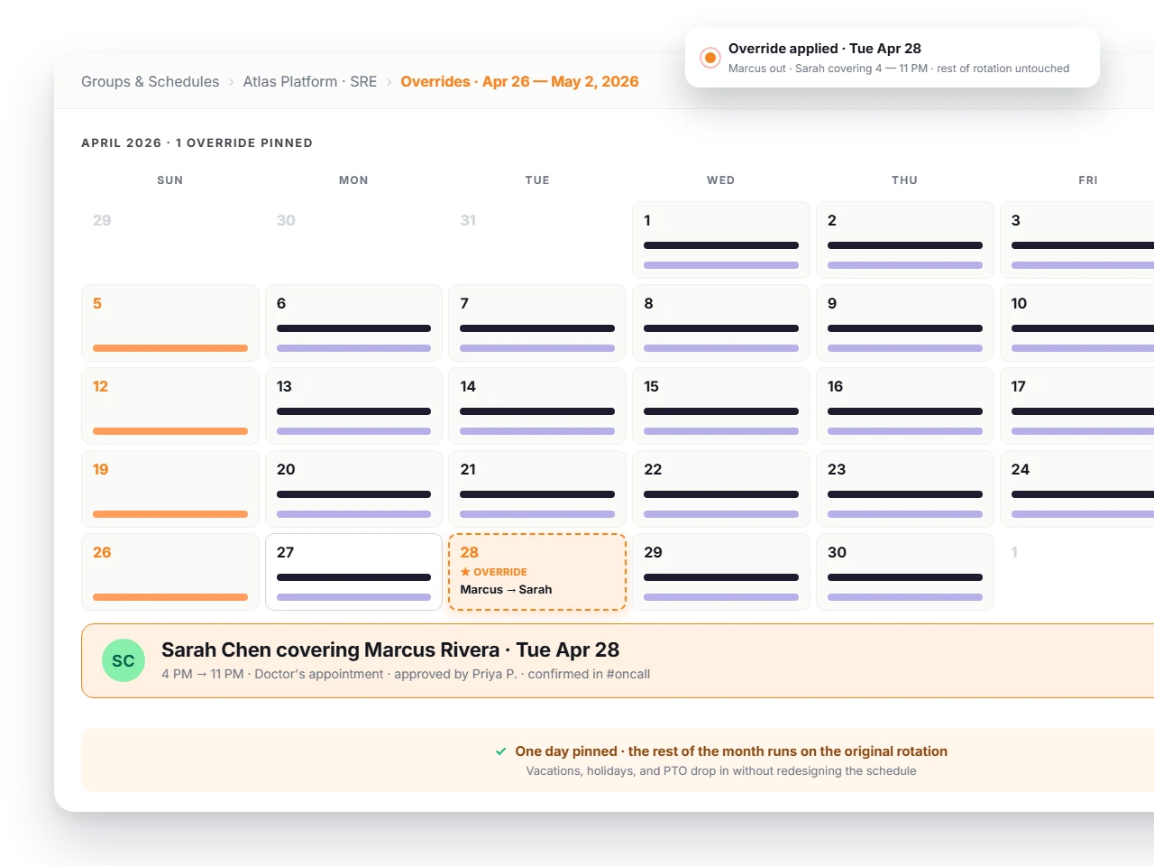Click the APRIL 2026 · 1 OVERRIDE PINNED heading

click(x=197, y=143)
